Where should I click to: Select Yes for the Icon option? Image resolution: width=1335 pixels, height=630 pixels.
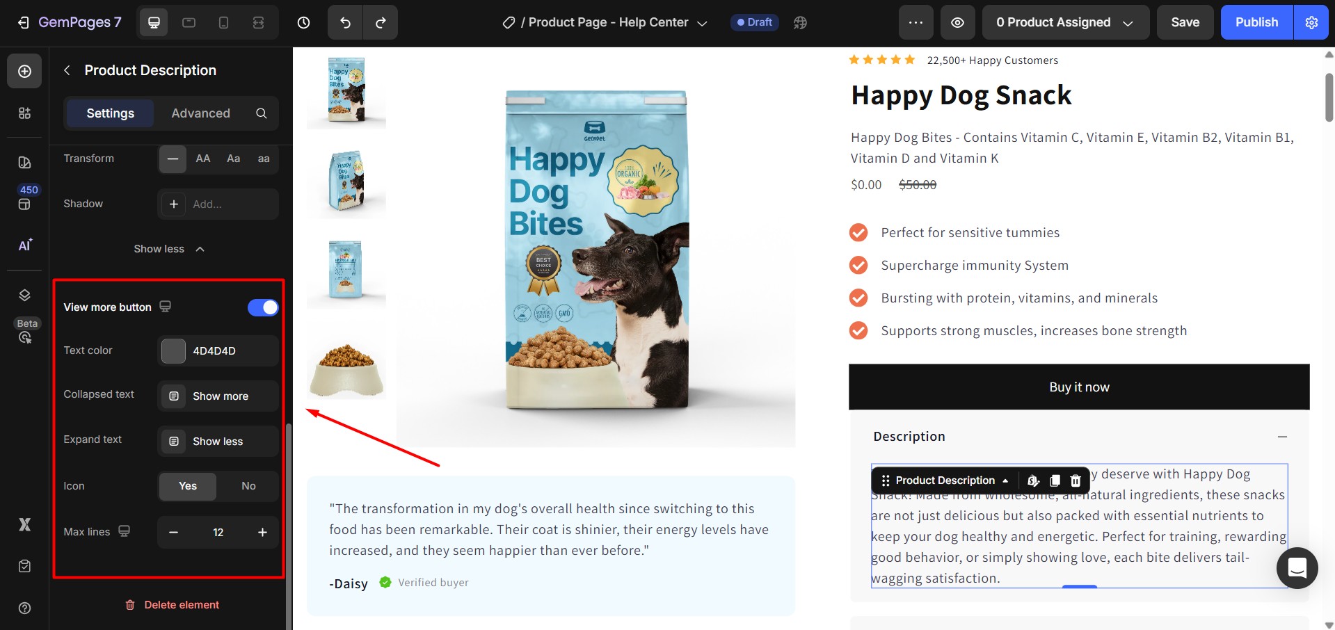(187, 486)
